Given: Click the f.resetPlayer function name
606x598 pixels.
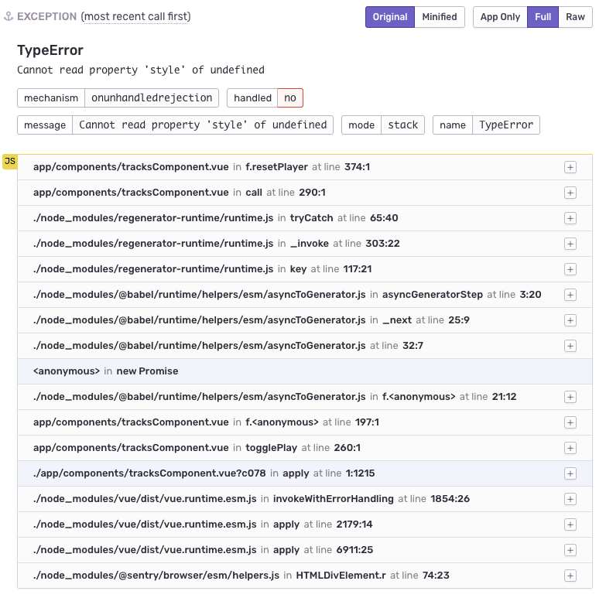Looking at the screenshot, I should pos(277,167).
